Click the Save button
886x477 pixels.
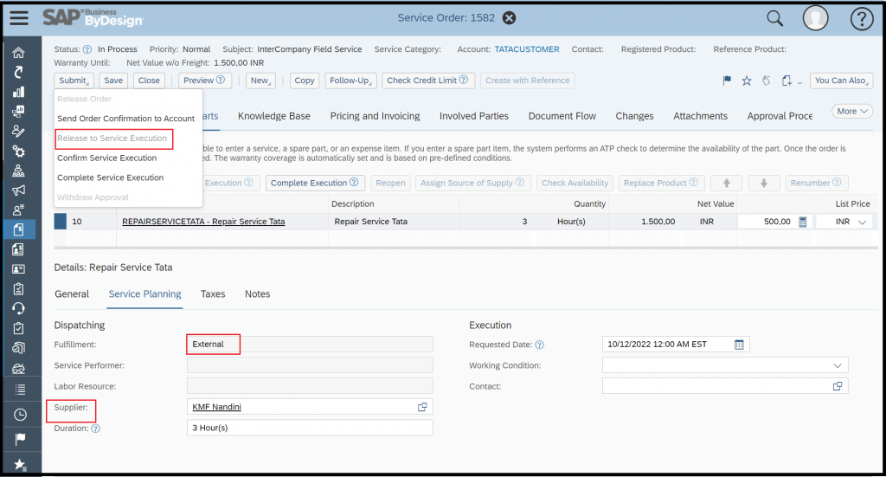point(113,81)
